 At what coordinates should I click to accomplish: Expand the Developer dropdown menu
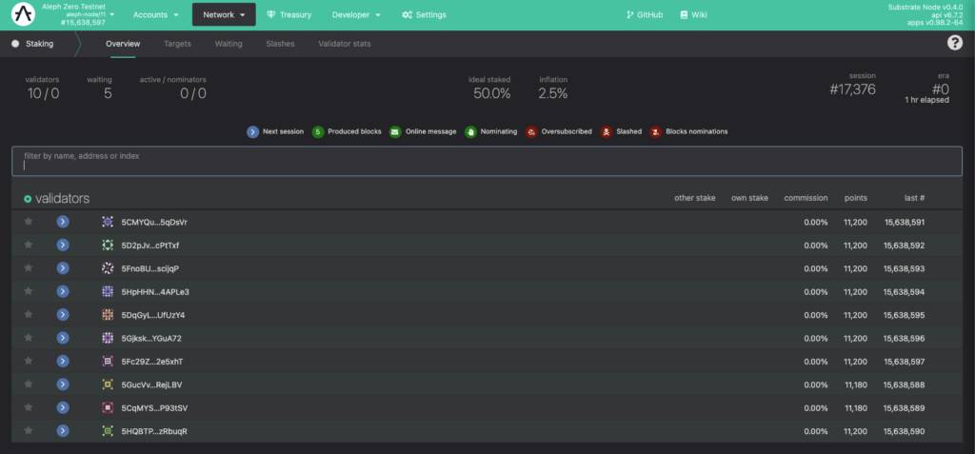click(x=356, y=14)
